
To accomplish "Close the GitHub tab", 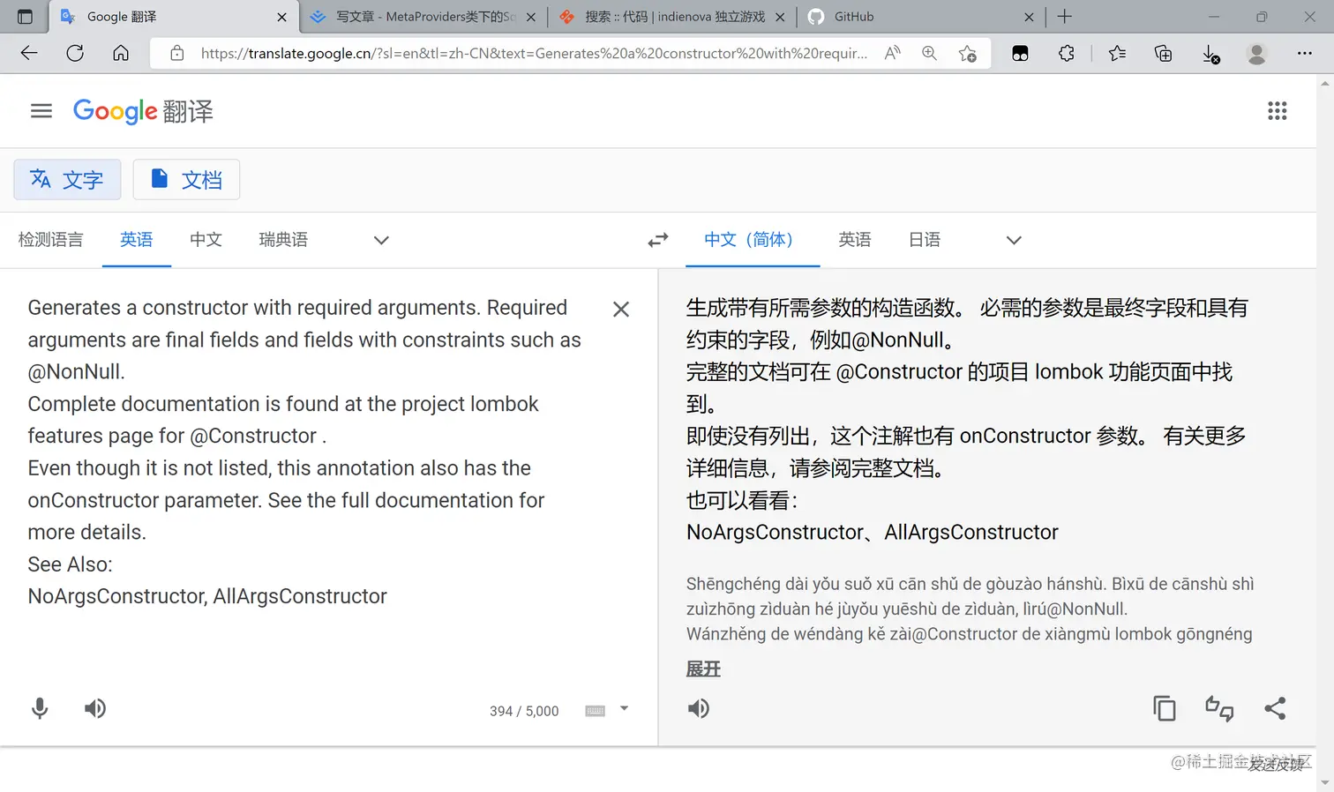I will click(x=1029, y=17).
